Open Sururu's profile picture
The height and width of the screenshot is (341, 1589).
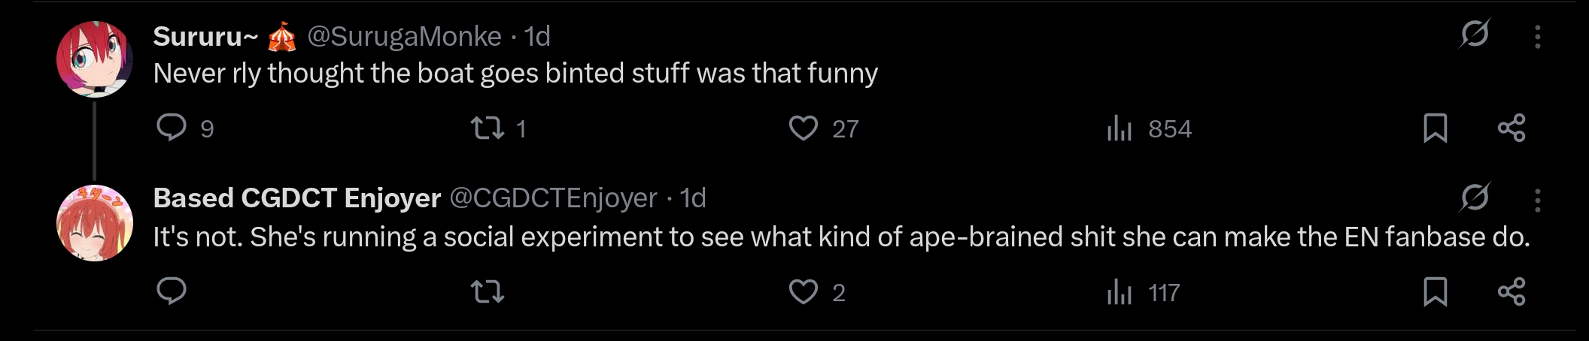click(x=95, y=59)
